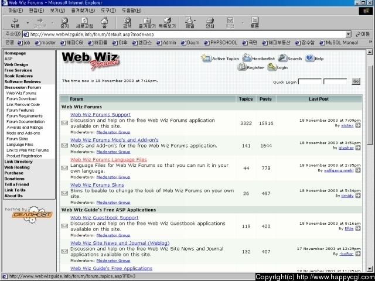
Task: Open Web Wiz Forums Skins link
Action: coord(97,185)
